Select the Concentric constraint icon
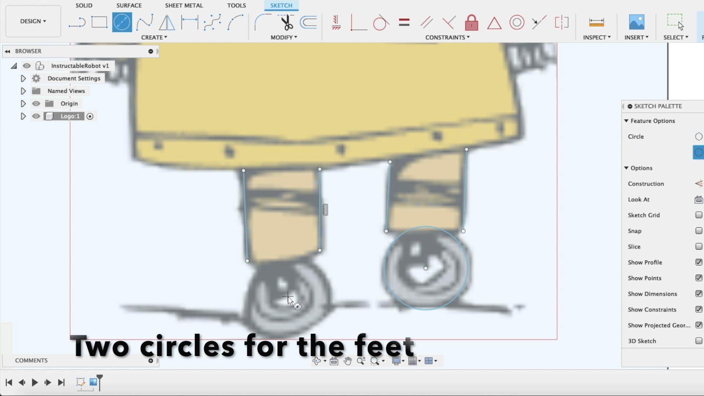 coord(517,22)
